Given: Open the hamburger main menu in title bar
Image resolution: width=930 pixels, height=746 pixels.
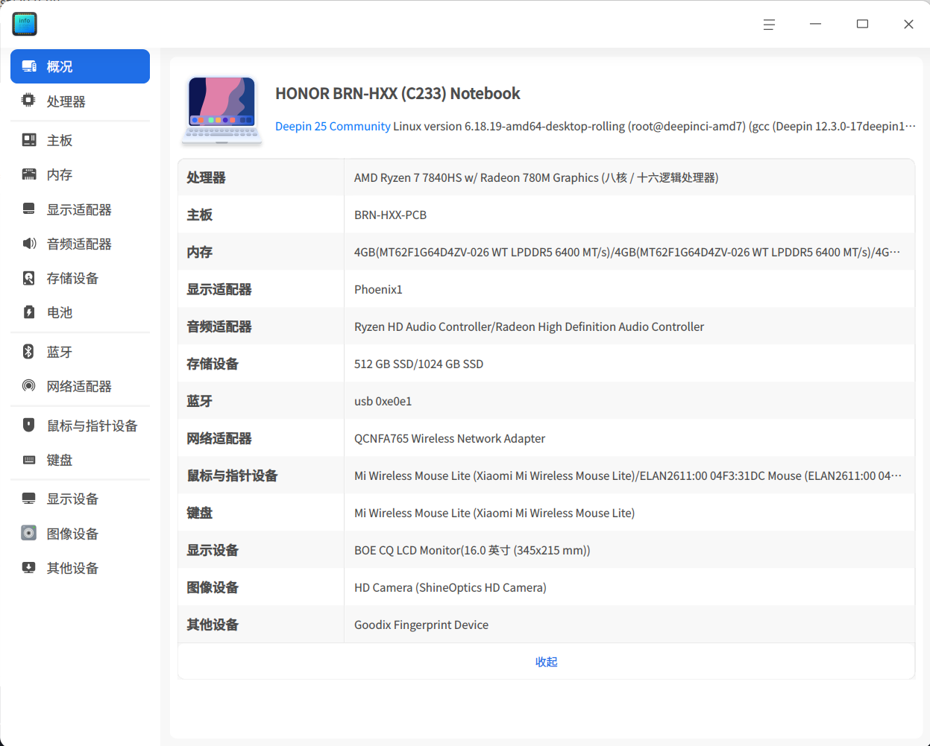Looking at the screenshot, I should pos(769,25).
